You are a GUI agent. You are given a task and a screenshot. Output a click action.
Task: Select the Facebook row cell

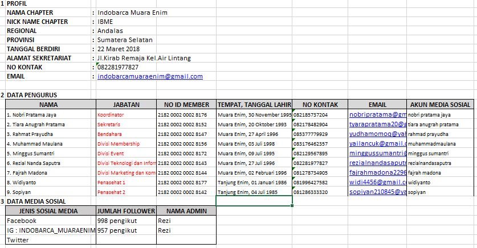pos(51,221)
